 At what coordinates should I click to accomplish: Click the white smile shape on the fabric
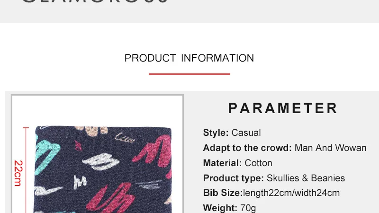[100, 161]
